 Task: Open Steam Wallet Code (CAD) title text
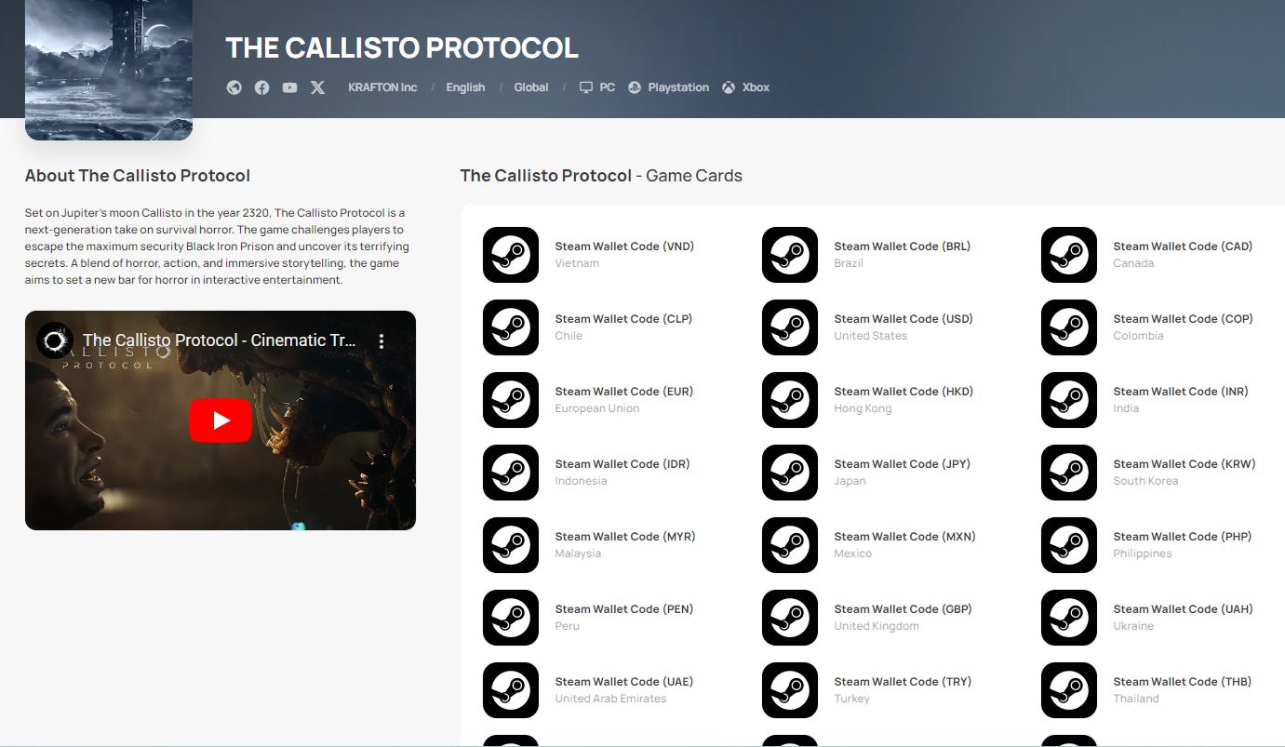click(1183, 247)
